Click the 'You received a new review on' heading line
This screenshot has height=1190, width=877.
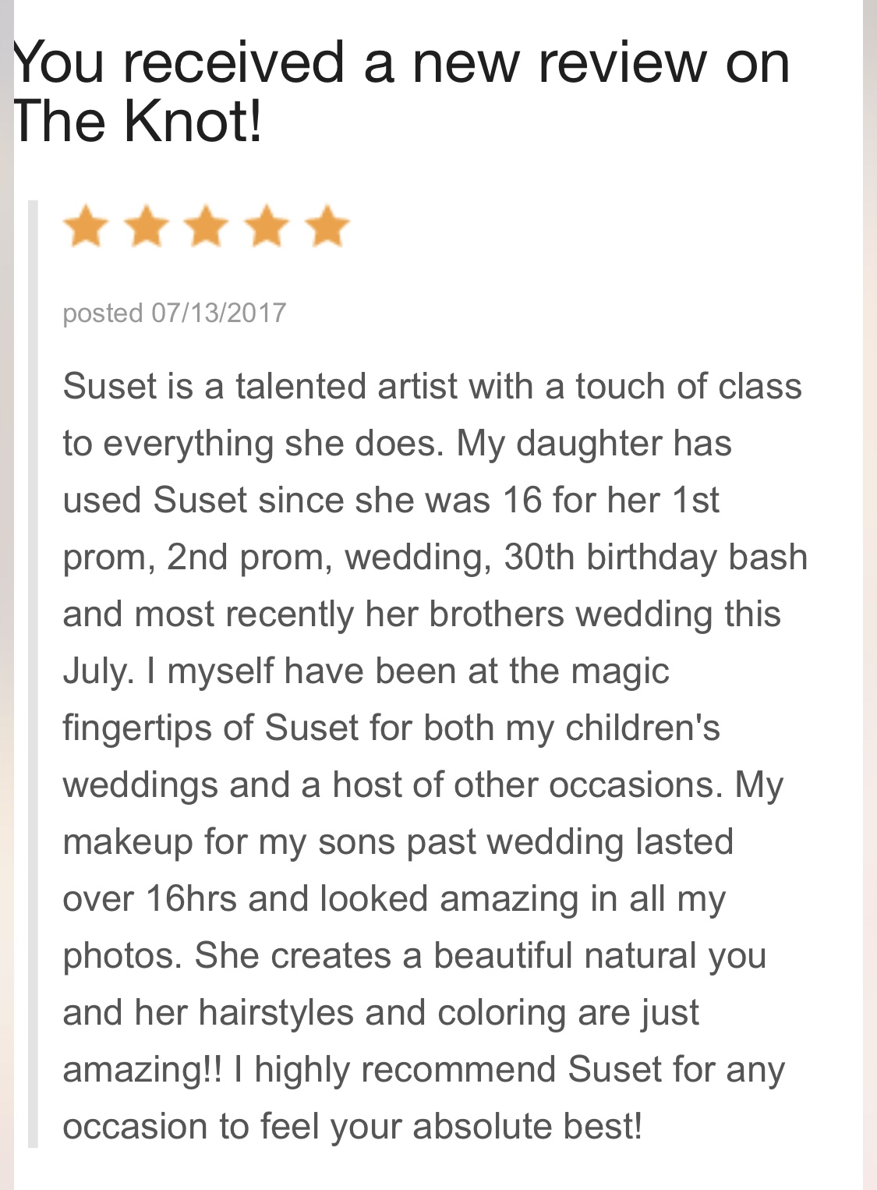402,62
